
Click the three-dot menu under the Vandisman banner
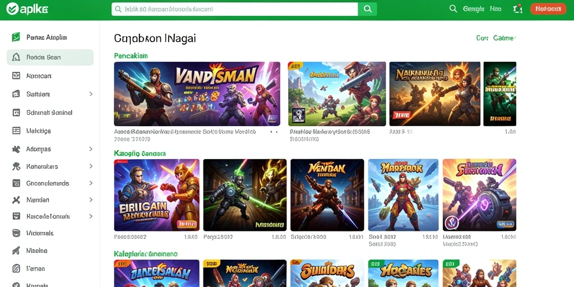[274, 131]
